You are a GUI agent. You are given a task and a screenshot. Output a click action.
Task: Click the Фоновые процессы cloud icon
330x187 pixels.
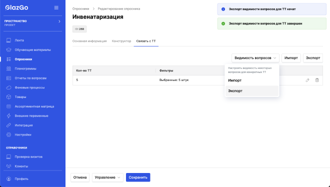(x=8, y=87)
